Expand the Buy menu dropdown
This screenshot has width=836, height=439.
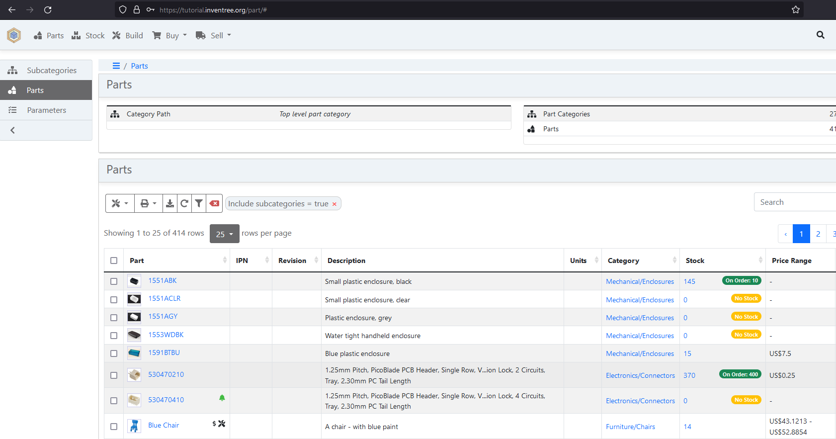[x=170, y=35]
